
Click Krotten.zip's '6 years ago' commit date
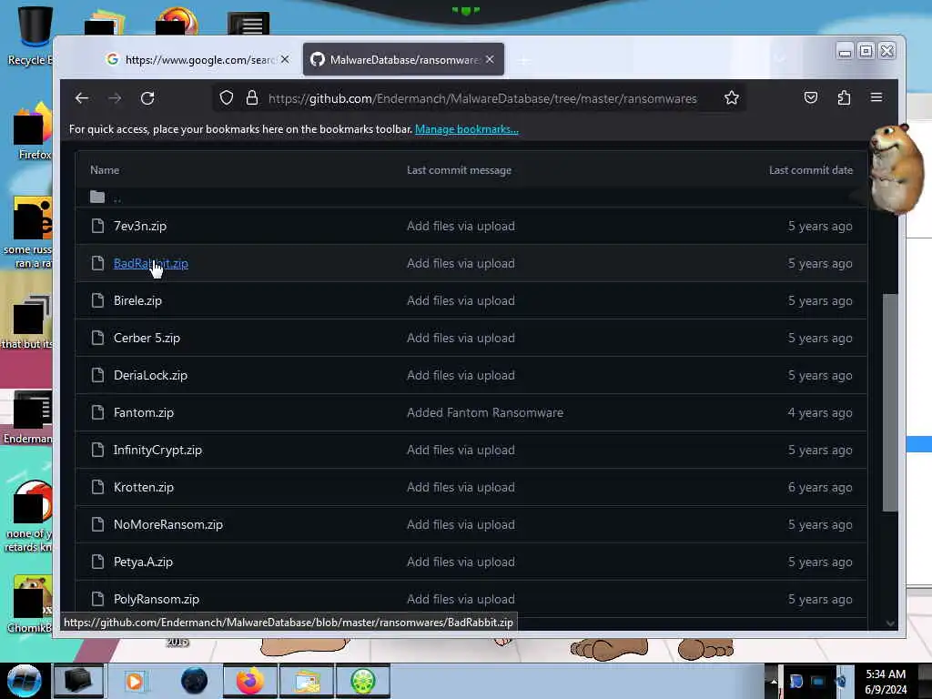[820, 488]
